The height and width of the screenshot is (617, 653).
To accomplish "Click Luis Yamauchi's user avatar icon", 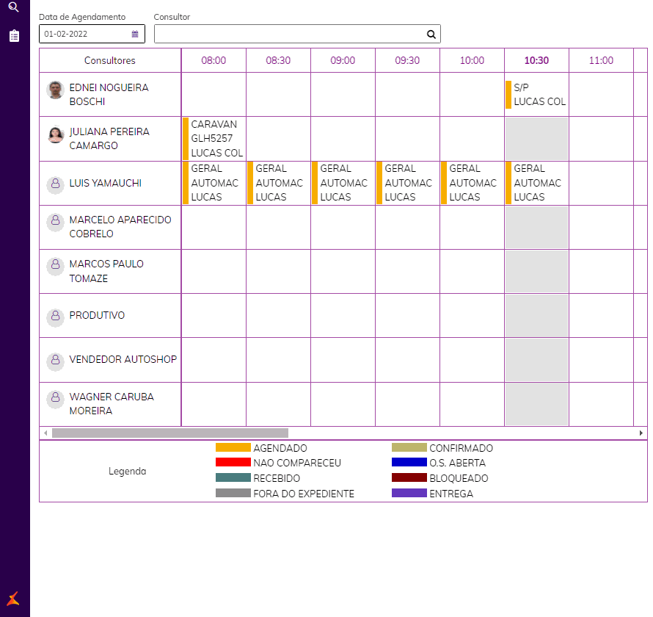I will point(55,184).
